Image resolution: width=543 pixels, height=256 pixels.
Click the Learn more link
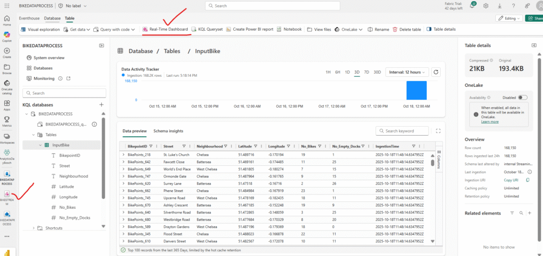[489, 121]
